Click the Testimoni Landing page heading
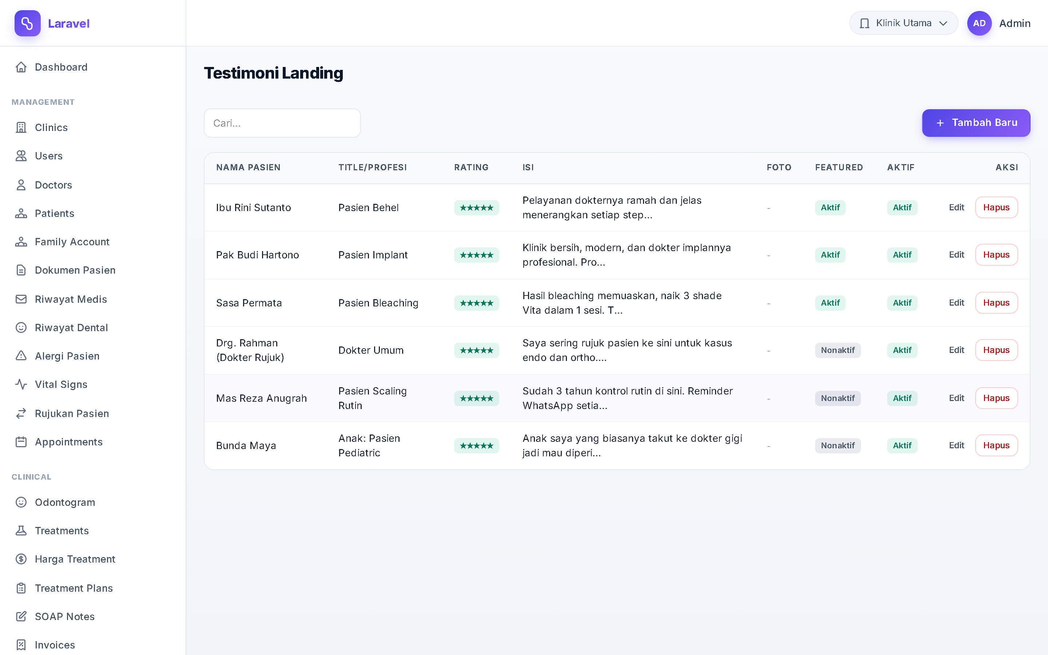1048x655 pixels. [273, 73]
